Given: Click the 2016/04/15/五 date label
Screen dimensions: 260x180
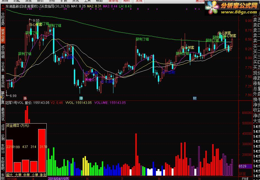Looking at the screenshot, I should point(58,179).
